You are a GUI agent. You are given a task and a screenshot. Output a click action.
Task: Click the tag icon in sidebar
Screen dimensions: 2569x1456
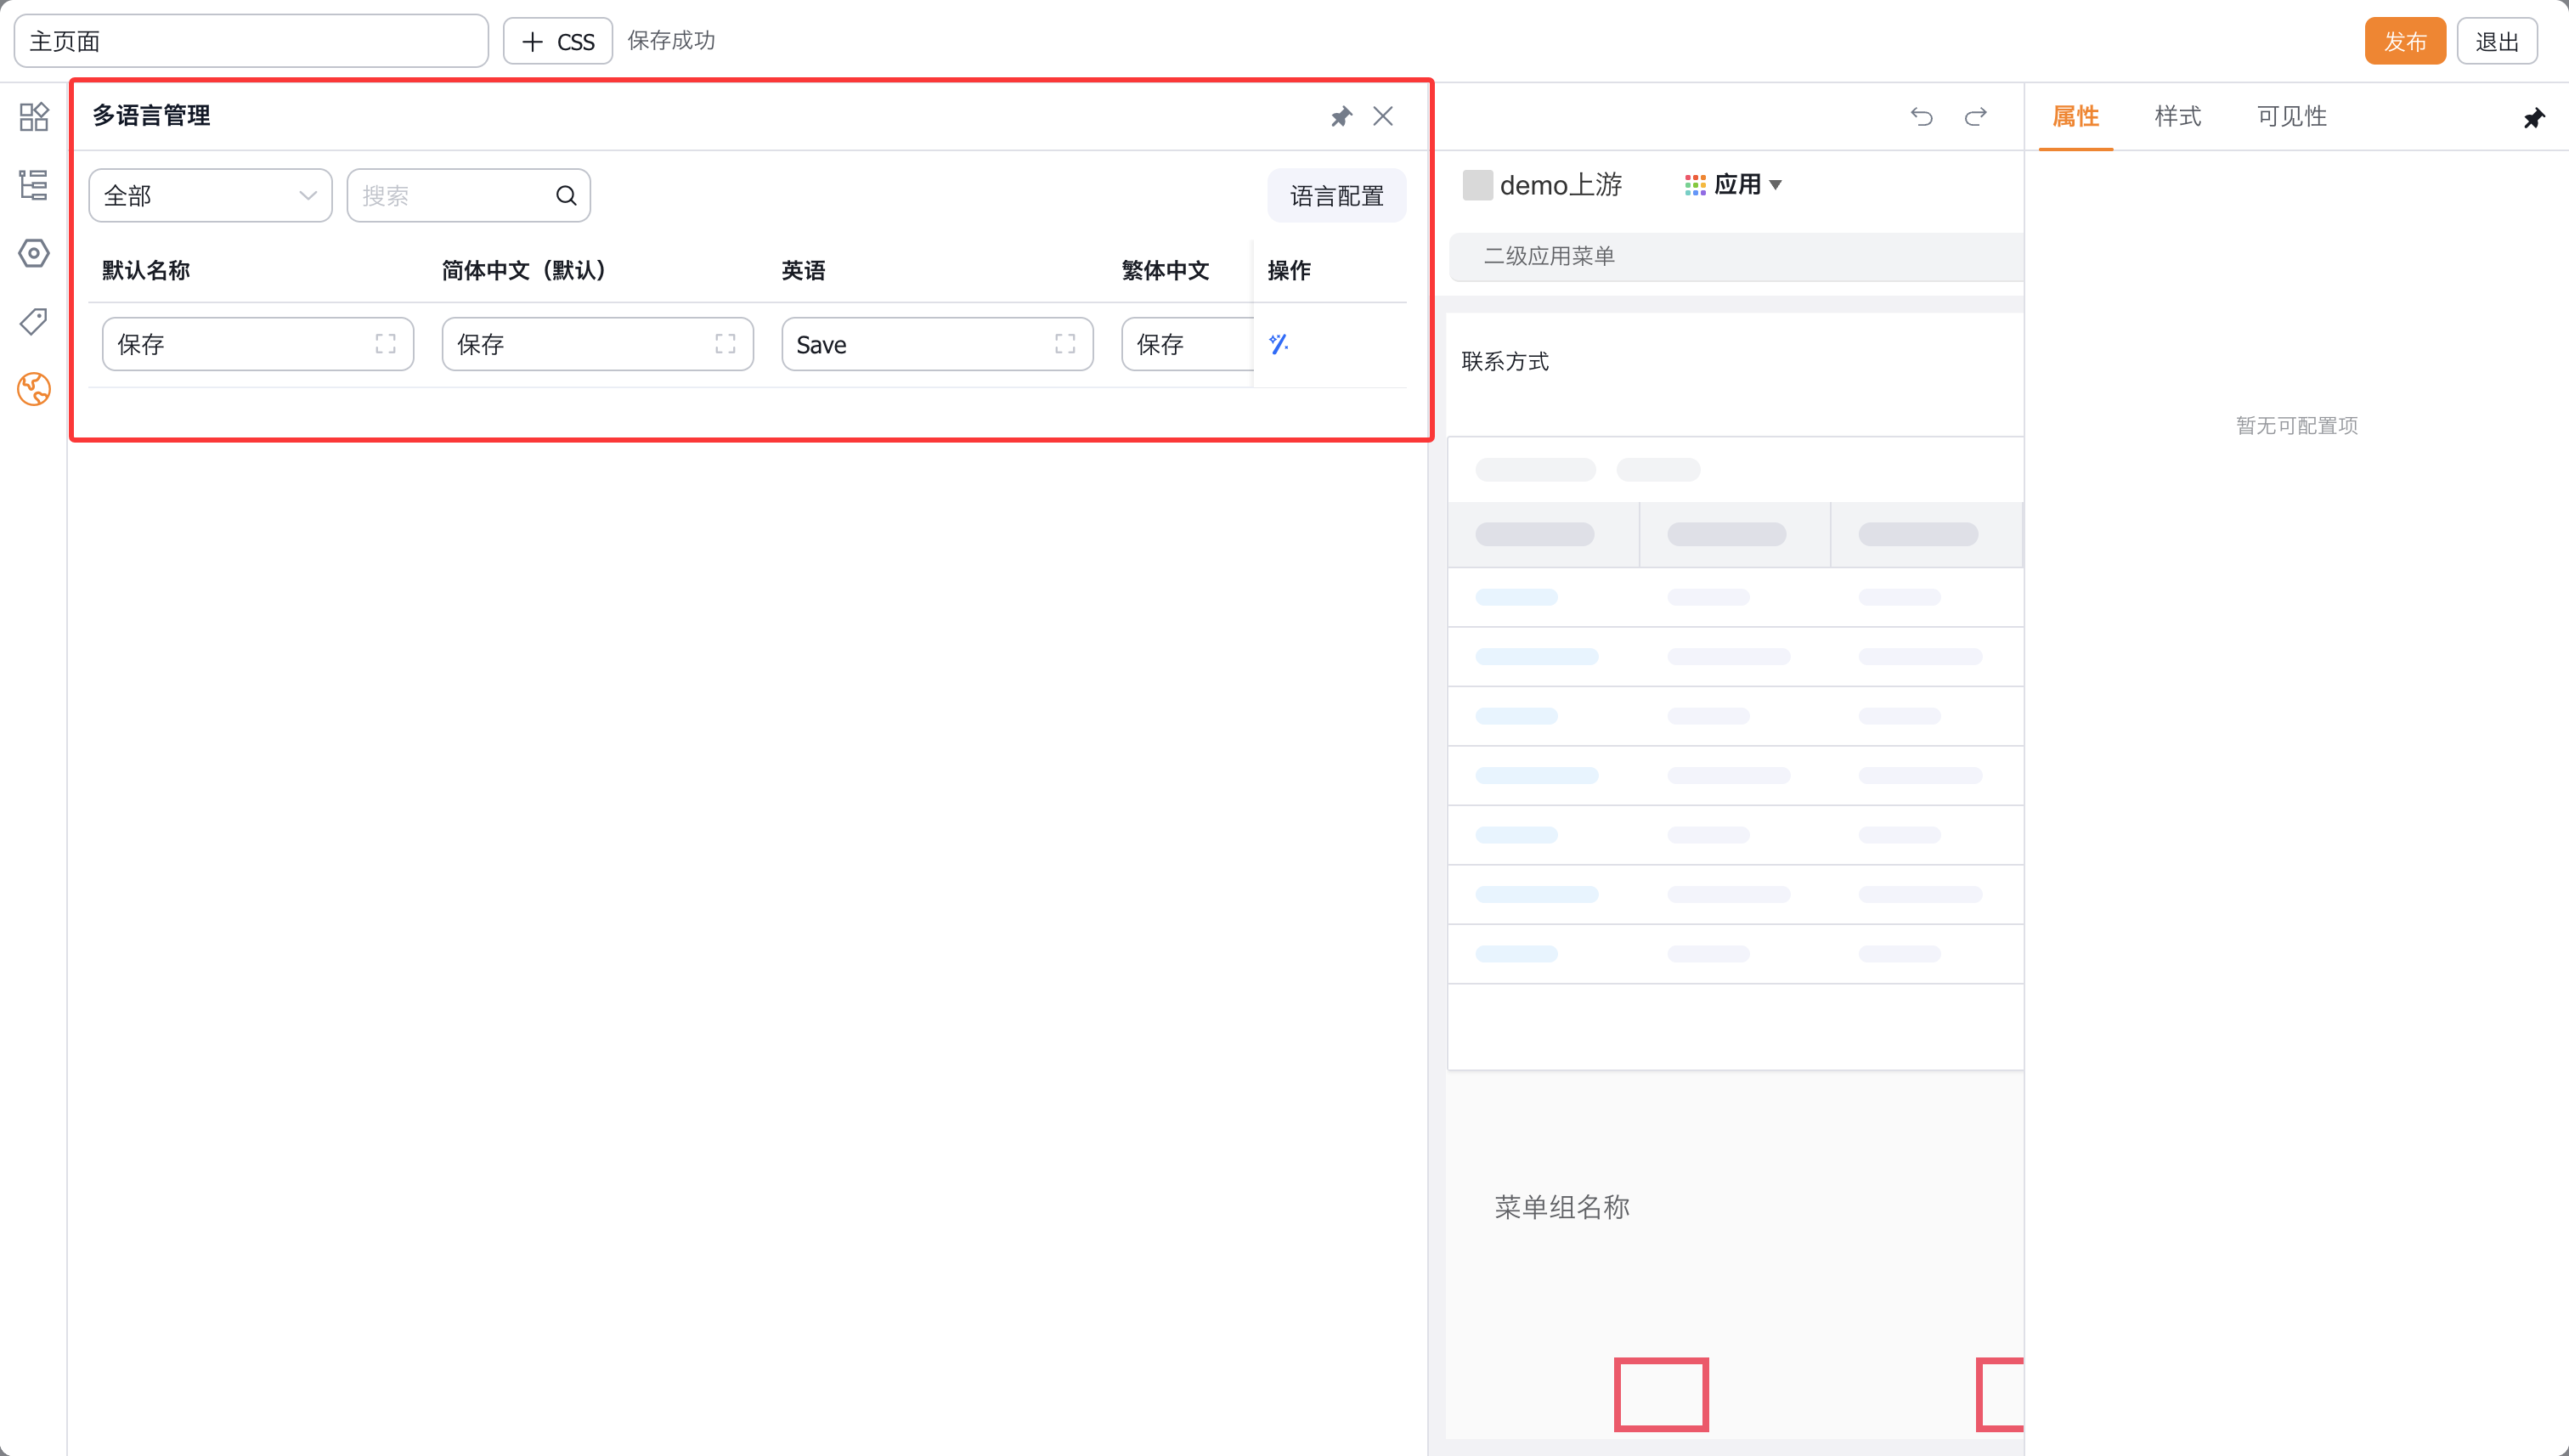click(x=34, y=321)
